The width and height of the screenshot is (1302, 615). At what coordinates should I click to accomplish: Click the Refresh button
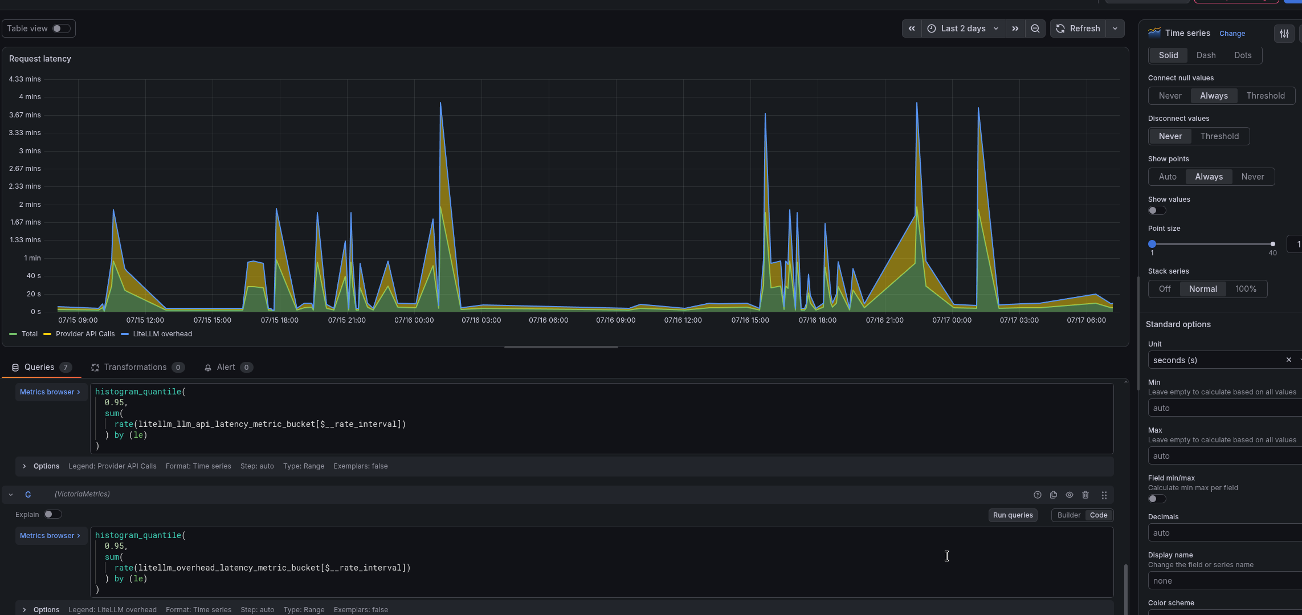point(1078,28)
